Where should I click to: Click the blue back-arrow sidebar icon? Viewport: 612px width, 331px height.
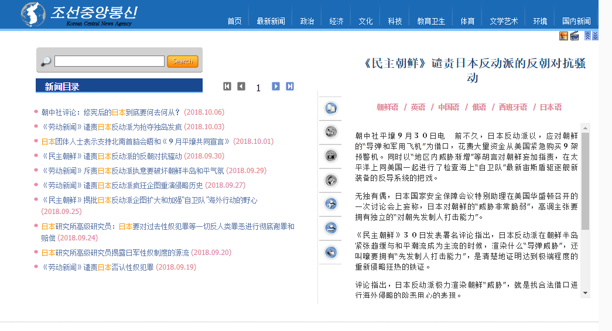point(331,252)
